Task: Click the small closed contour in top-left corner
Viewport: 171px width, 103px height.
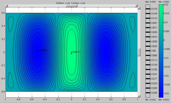Action: point(11,24)
